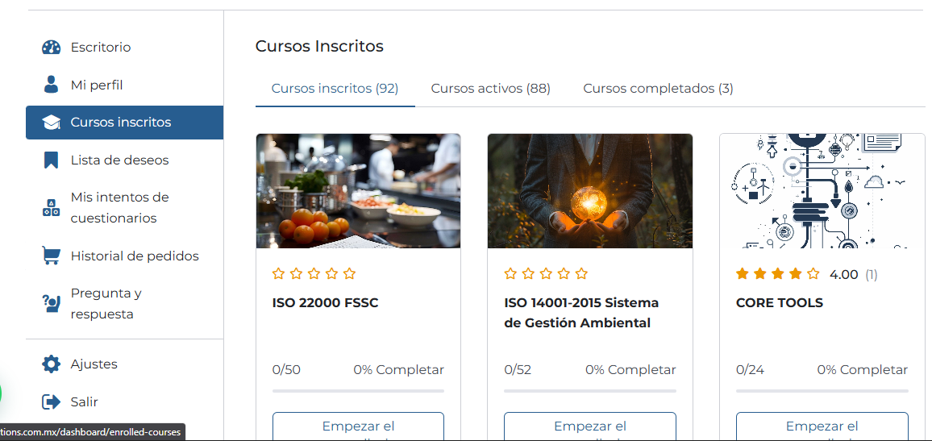Click the Escritorio dashboard gauge icon
The image size is (932, 441).
coord(51,47)
